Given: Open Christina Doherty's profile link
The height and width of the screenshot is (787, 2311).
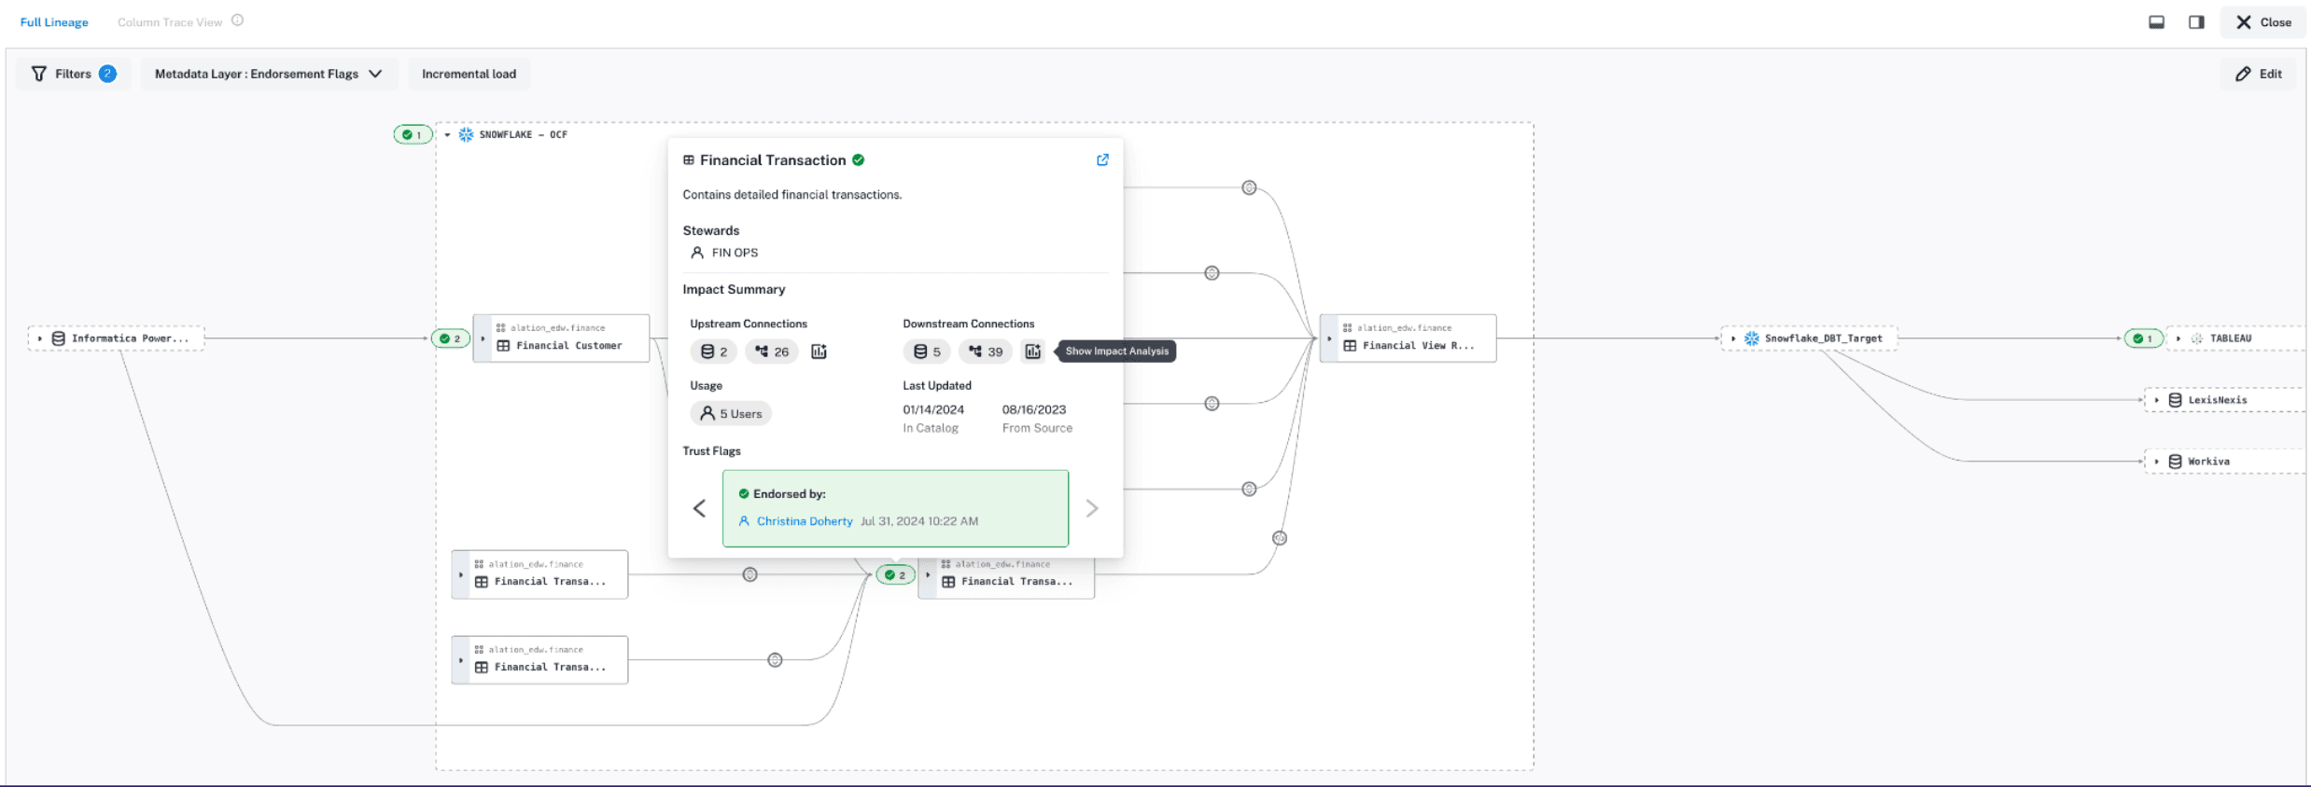Looking at the screenshot, I should (x=804, y=521).
